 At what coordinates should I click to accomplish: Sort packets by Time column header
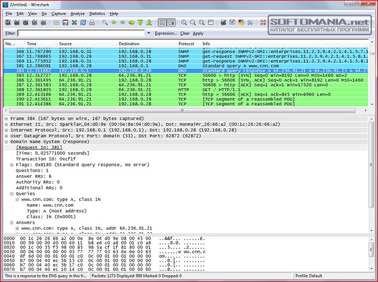(x=41, y=44)
